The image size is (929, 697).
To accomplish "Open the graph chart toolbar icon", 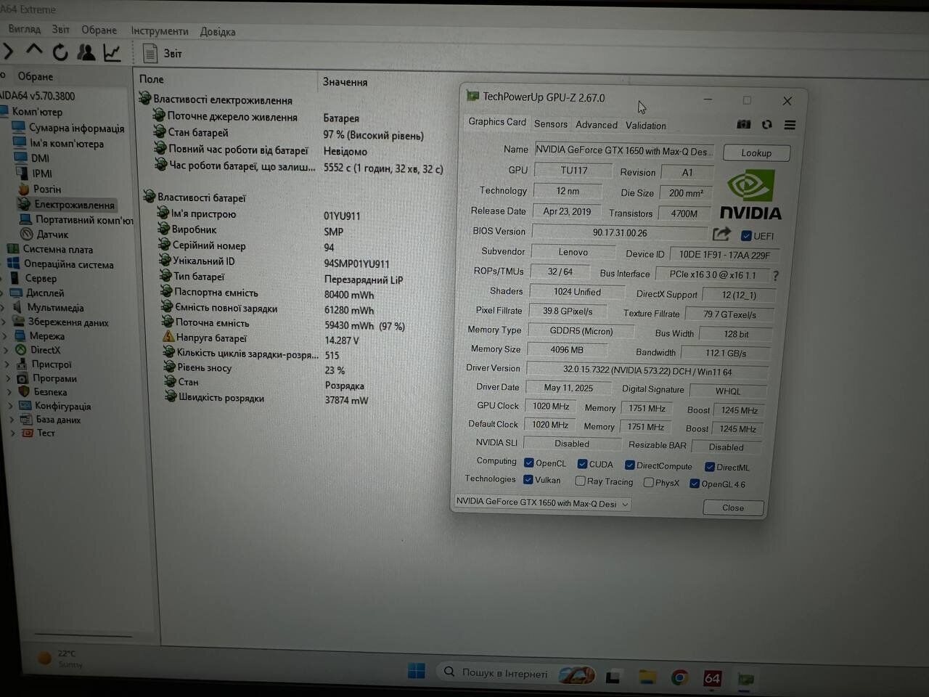I will [x=112, y=52].
